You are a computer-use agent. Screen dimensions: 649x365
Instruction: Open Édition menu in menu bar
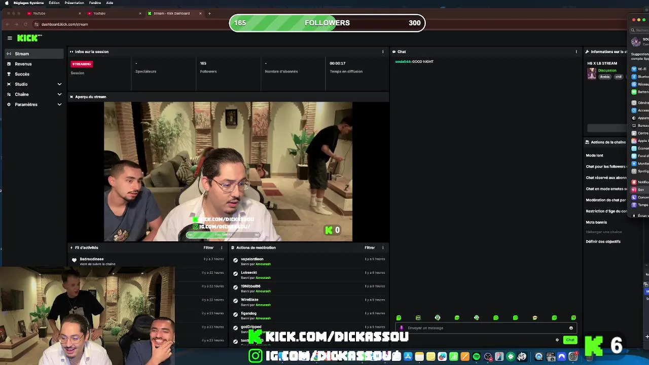pyautogui.click(x=54, y=3)
